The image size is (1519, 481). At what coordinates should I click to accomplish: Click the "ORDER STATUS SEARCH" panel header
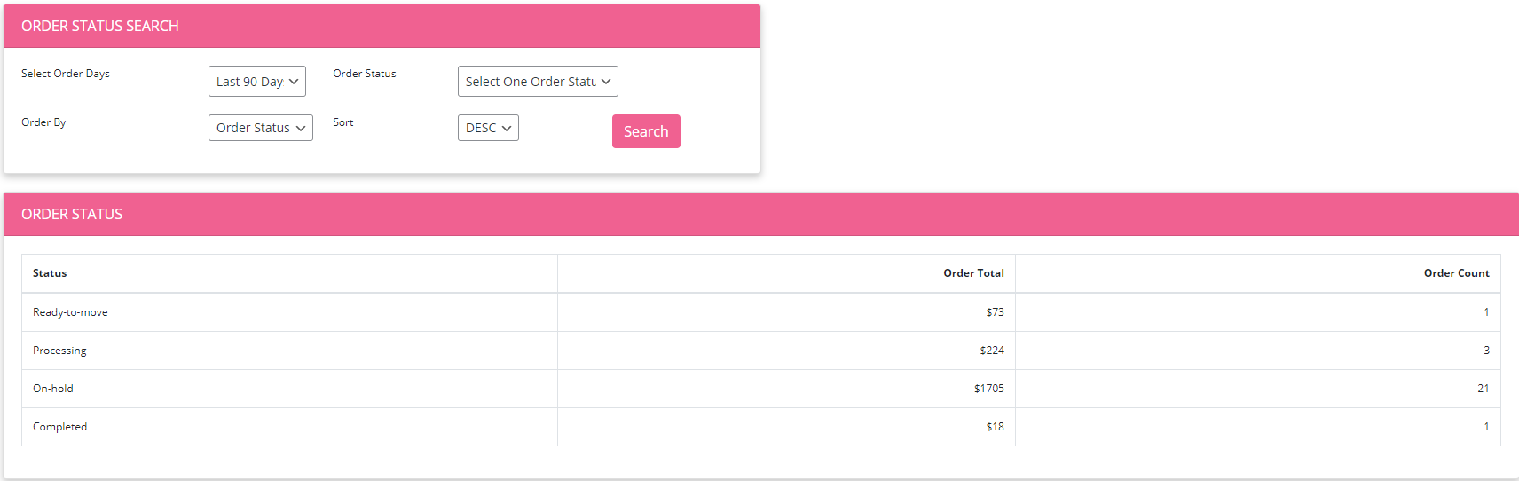click(100, 27)
